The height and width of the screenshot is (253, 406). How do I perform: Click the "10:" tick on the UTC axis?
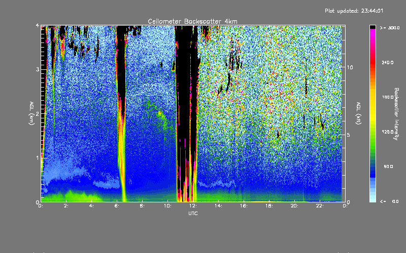click(167, 206)
